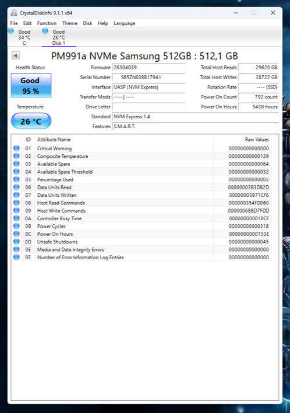Viewport: 290px width, 413px height.
Task: Open the Function menu
Action: [x=47, y=23]
